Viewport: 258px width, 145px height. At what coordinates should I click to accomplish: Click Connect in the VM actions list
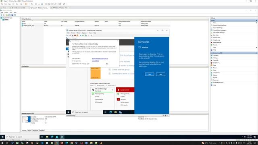coord(216,56)
